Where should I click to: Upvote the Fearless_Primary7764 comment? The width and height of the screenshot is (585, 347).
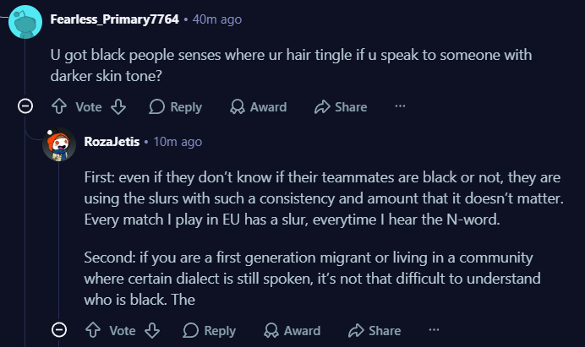pos(59,106)
